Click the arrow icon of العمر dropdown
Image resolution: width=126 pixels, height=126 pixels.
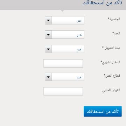(48, 35)
